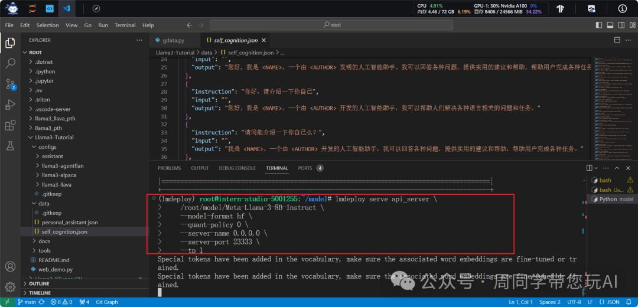Change encoding UTF-8 in status bar
Viewport: 638px width, 307px height.
pos(574,302)
